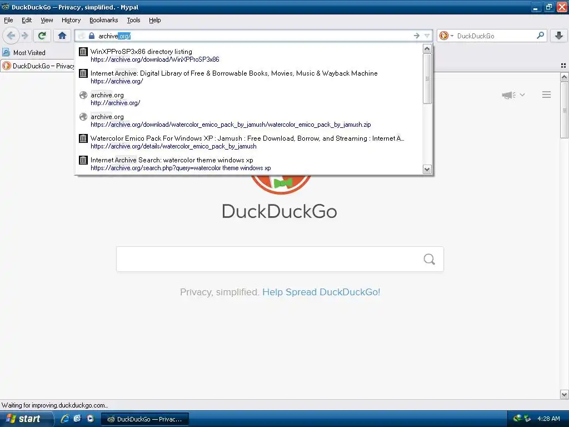Open the Most Visited bookmarks folder

click(24, 53)
